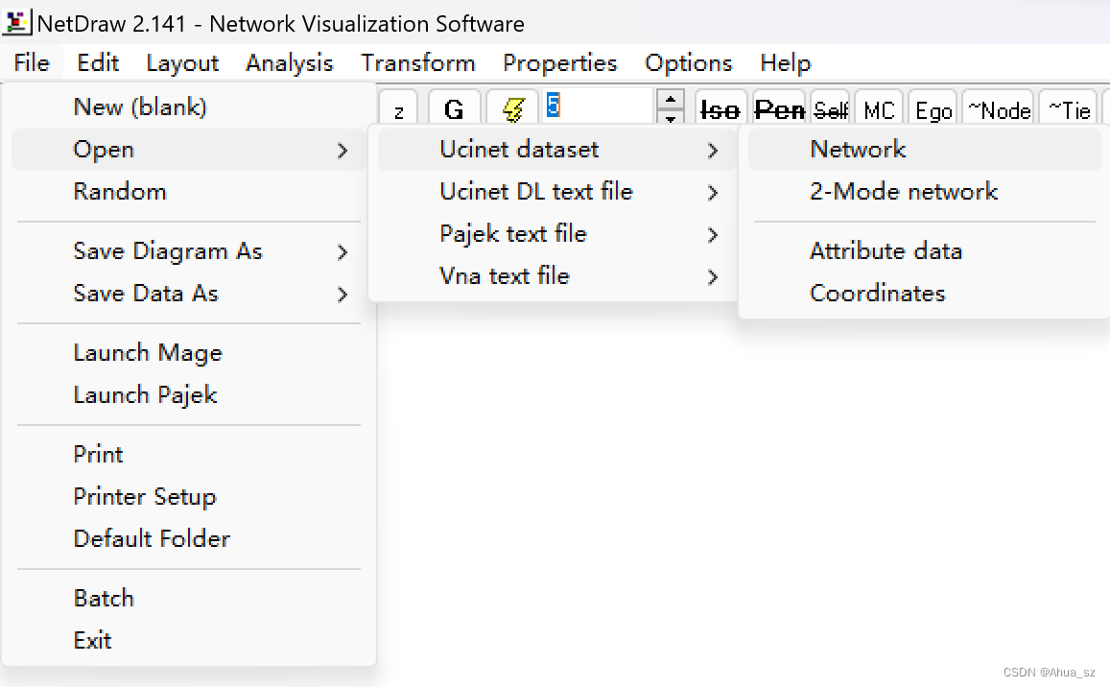Viewport: 1110px width, 687px height.
Task: Click the G toolbar button
Action: coord(454,109)
